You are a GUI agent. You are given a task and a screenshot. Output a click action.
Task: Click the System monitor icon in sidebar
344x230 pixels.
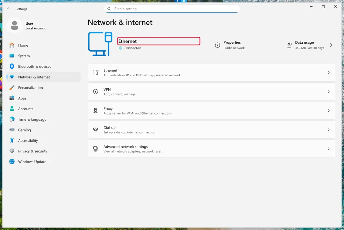point(12,56)
